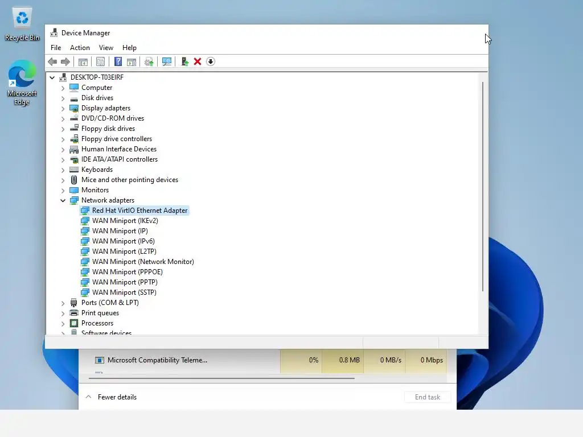Screen dimensions: 583x437
Task: Click the Floppy disk drives icon
Action: 74,129
